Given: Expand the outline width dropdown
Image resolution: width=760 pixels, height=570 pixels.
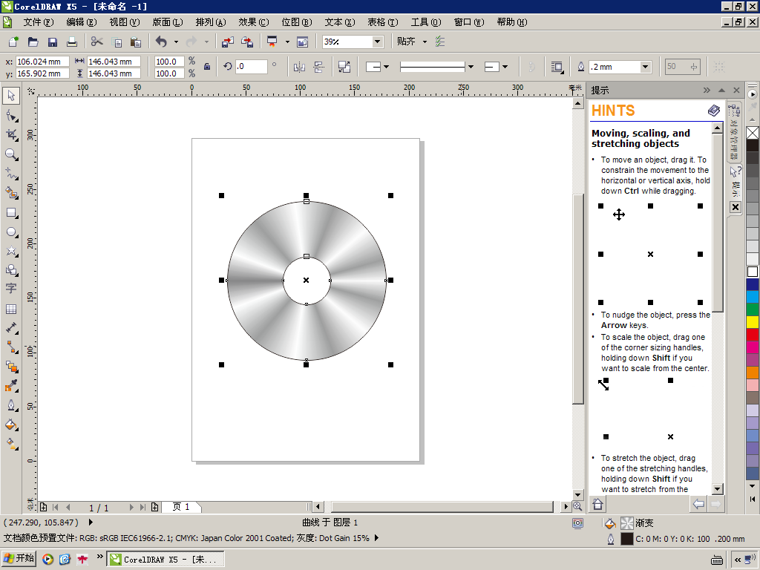Looking at the screenshot, I should point(644,67).
